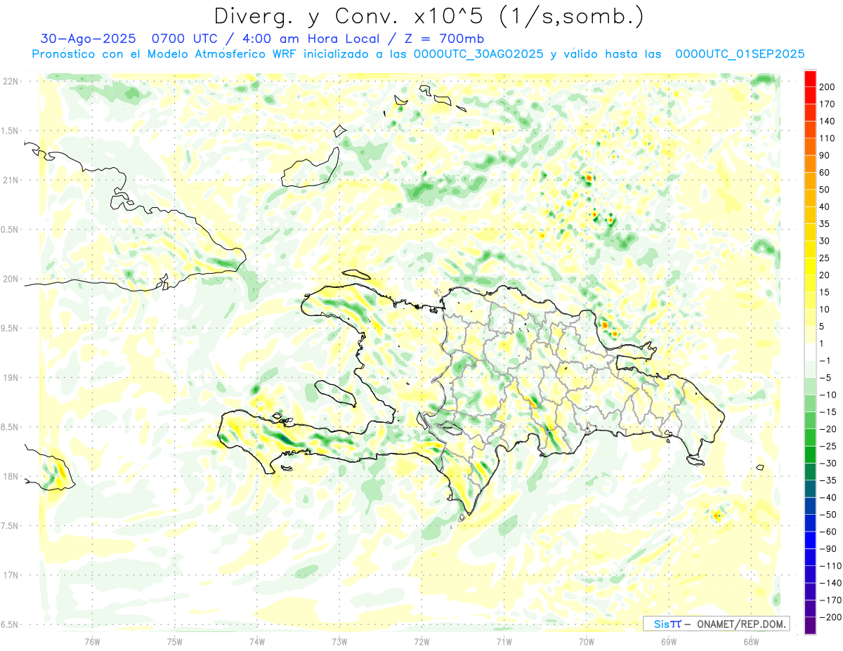Click the '-170' color scale value
Image resolution: width=843 pixels, height=651 pixels.
[830, 600]
